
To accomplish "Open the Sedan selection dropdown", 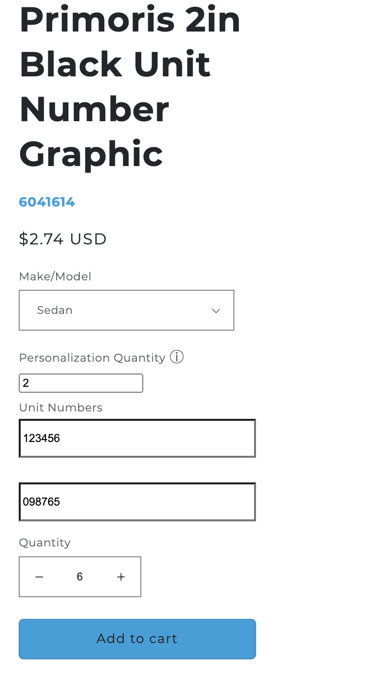I will [127, 310].
